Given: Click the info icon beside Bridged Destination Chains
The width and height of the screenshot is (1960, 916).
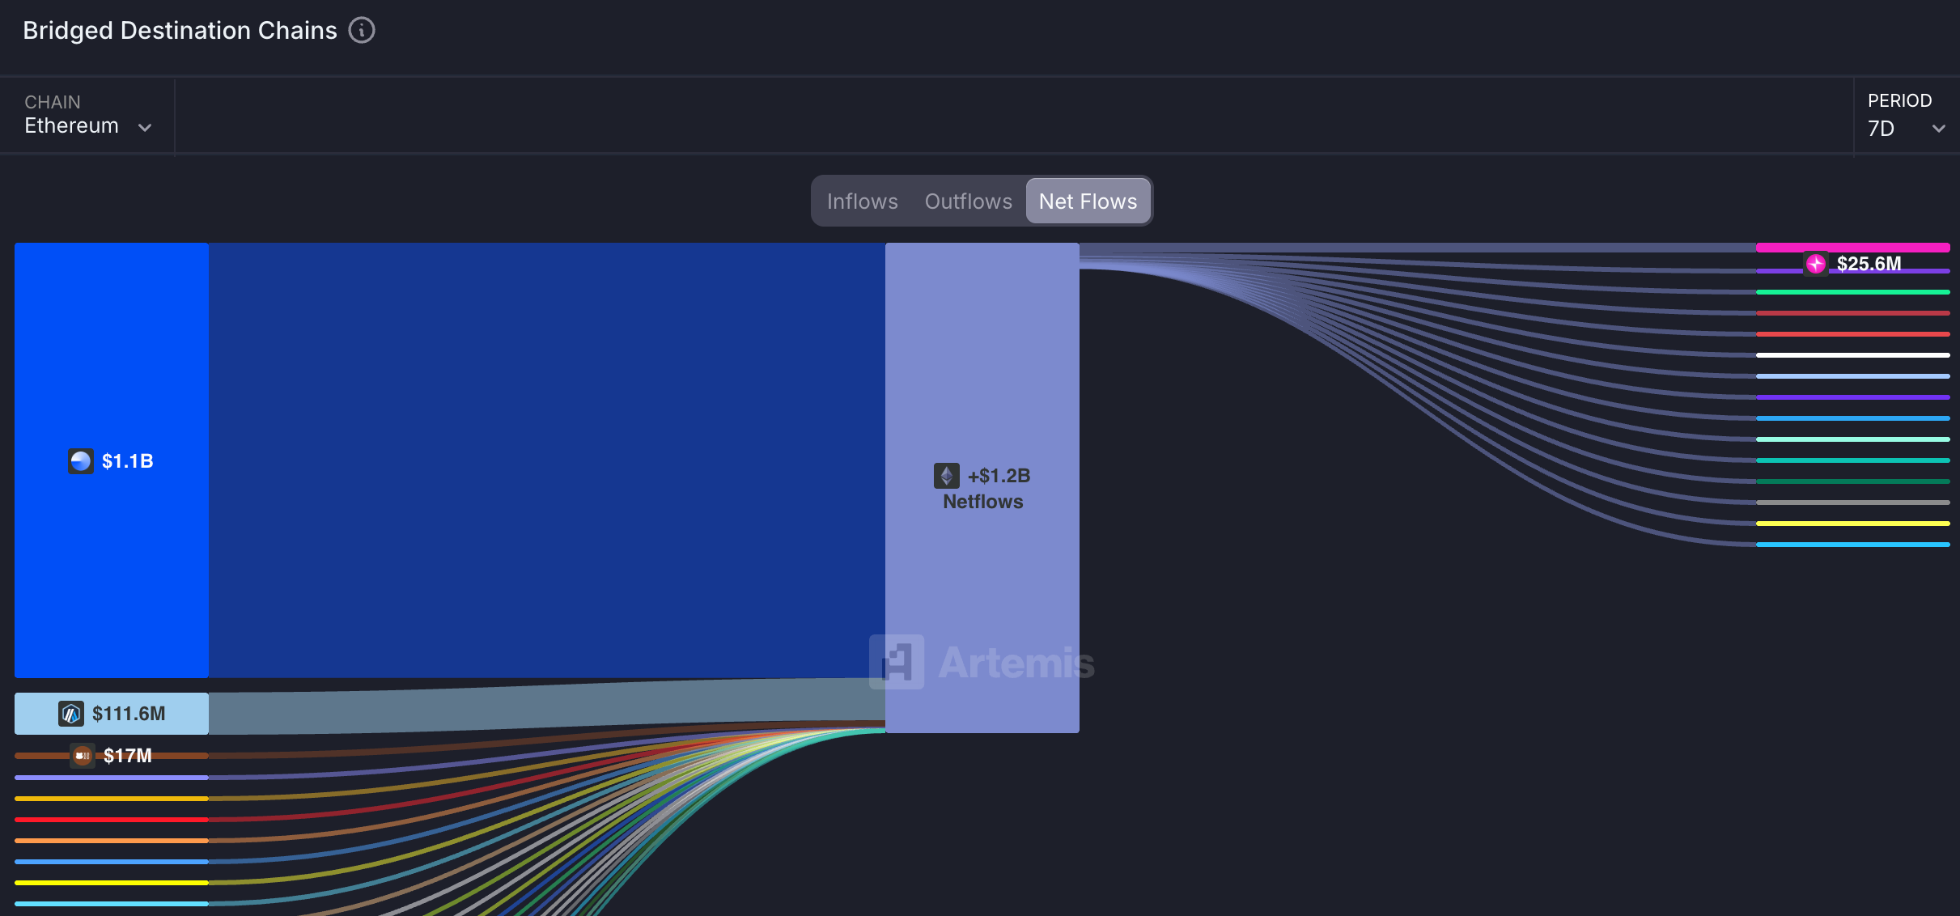Looking at the screenshot, I should [362, 31].
